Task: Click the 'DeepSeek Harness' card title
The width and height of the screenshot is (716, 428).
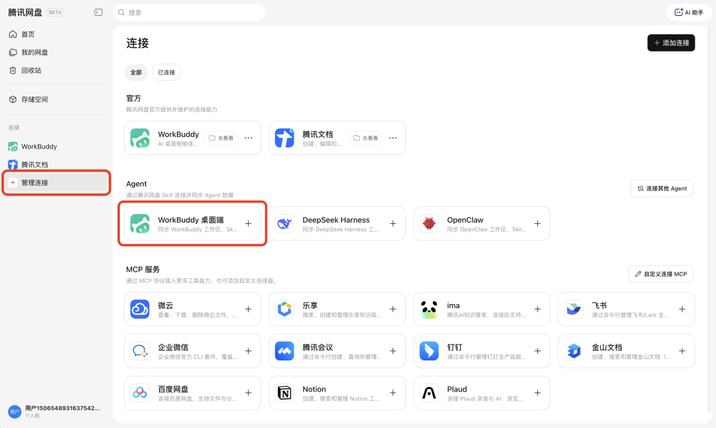Action: point(336,220)
